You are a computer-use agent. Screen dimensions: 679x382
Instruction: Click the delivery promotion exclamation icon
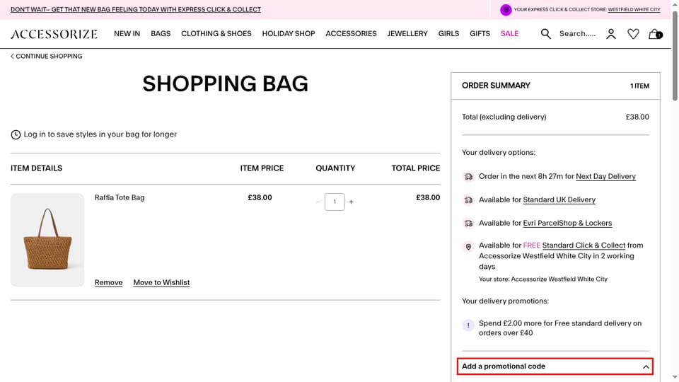468,325
